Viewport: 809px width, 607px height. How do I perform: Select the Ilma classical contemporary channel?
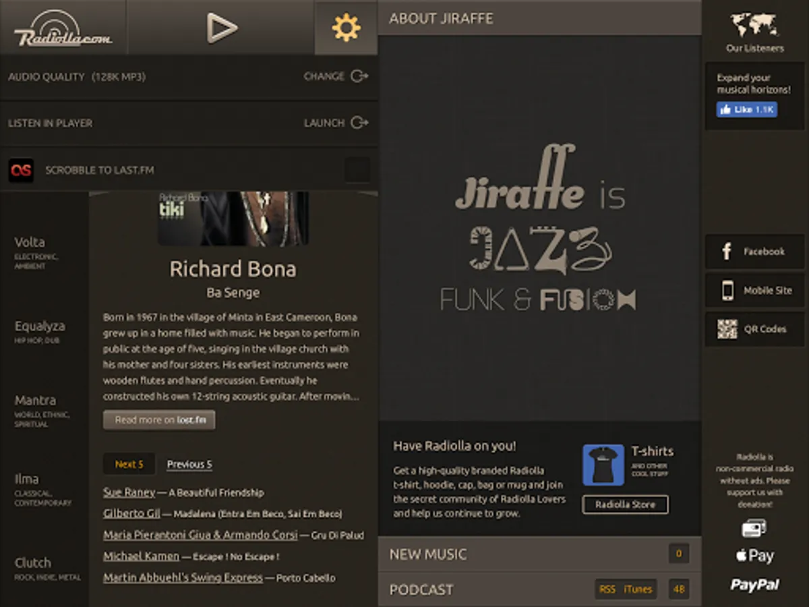click(44, 490)
